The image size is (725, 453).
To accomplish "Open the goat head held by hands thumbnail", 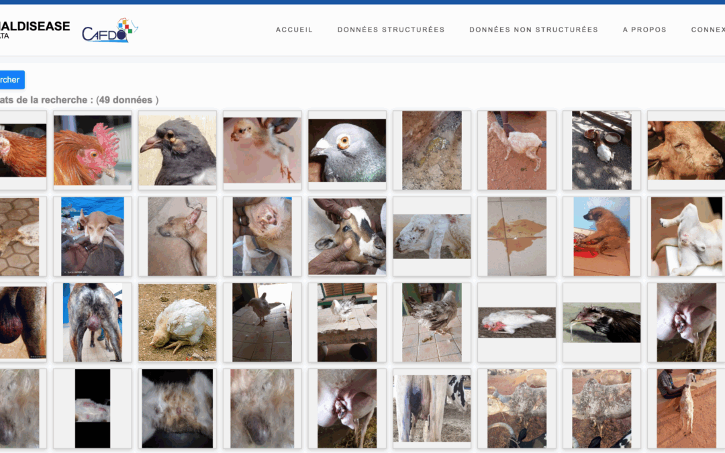I will point(347,236).
